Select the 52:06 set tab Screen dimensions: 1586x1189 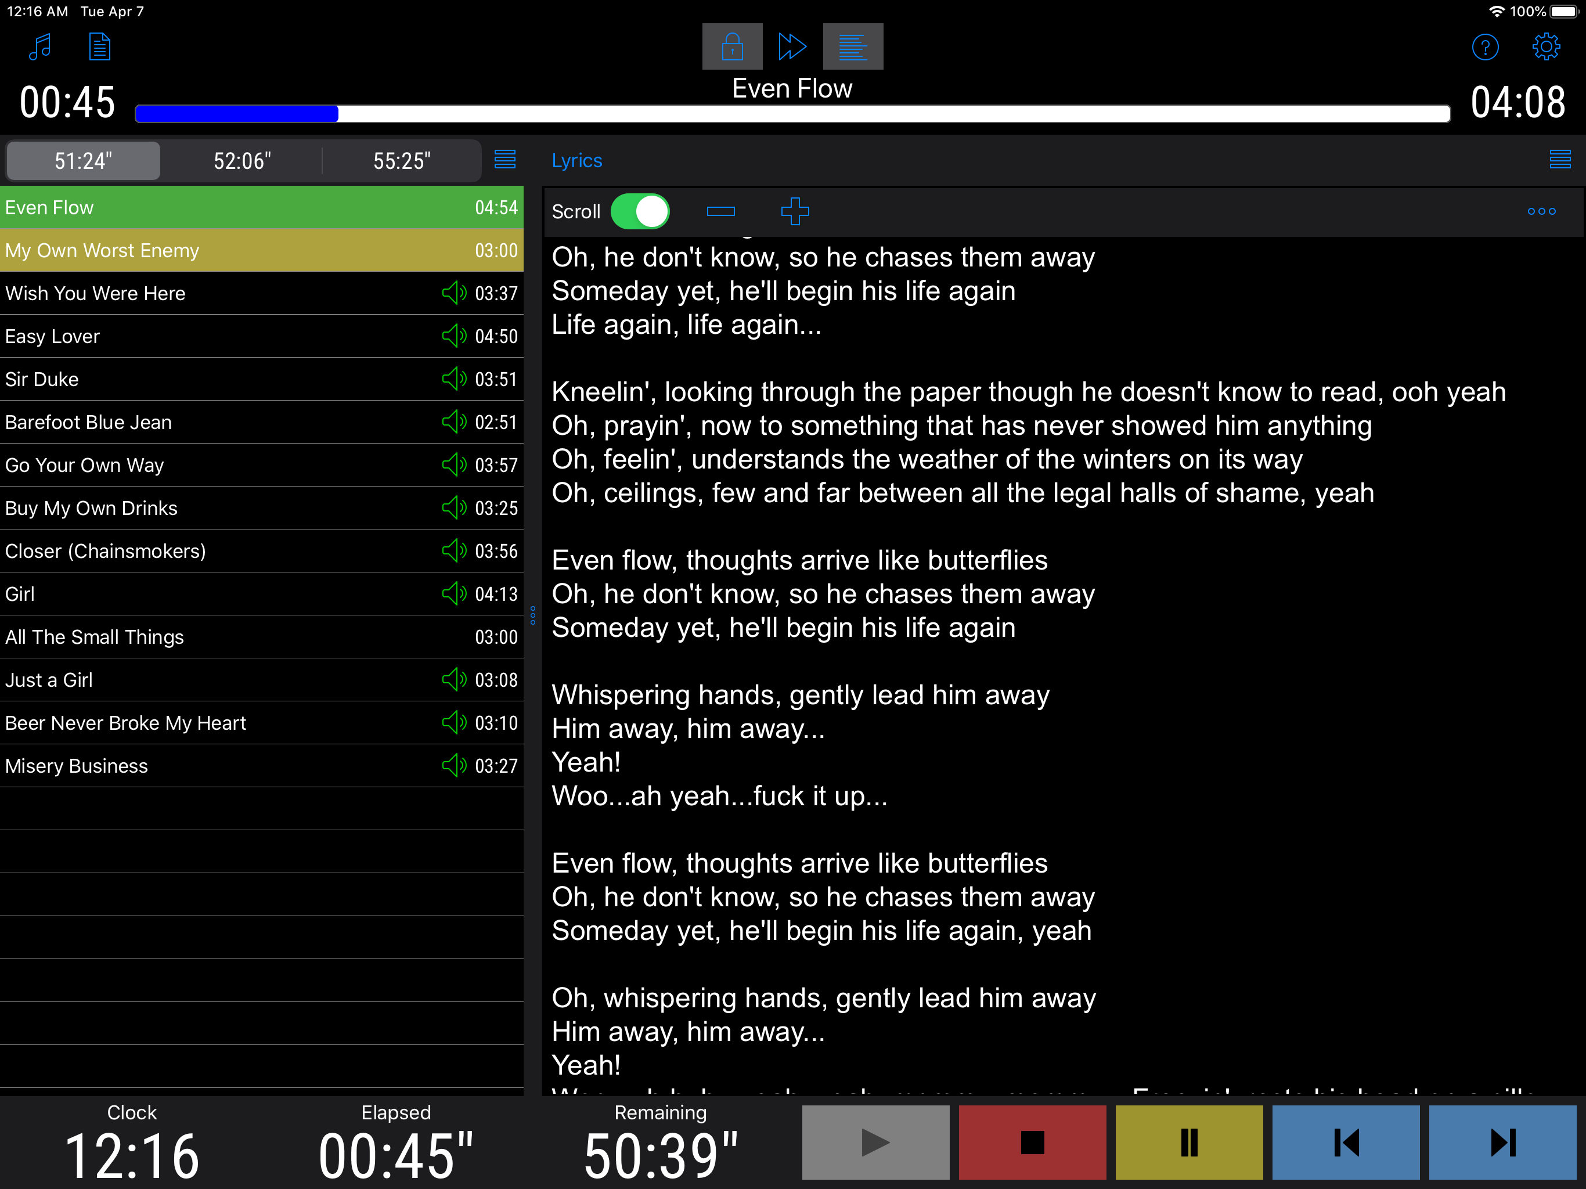(242, 161)
